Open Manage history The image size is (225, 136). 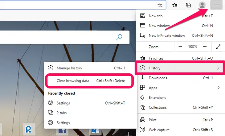(x=69, y=68)
